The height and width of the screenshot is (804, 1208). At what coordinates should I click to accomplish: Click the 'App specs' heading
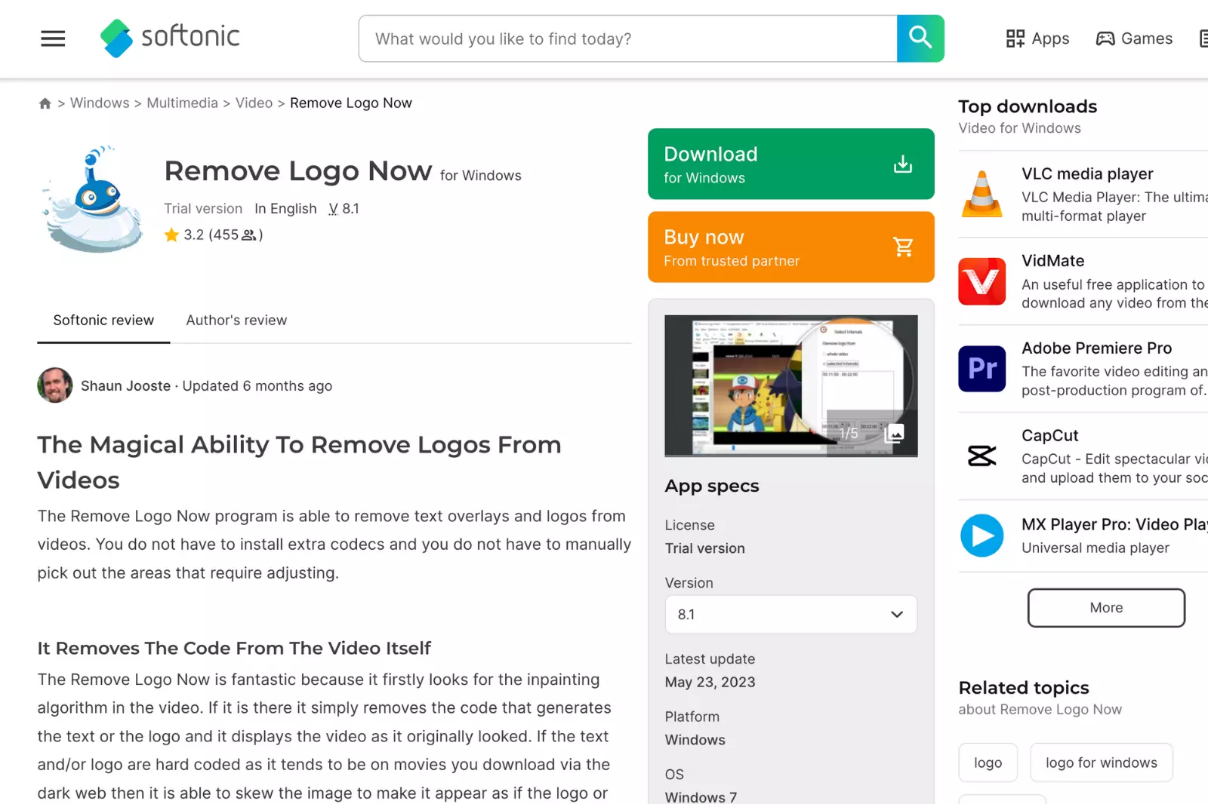pyautogui.click(x=712, y=486)
